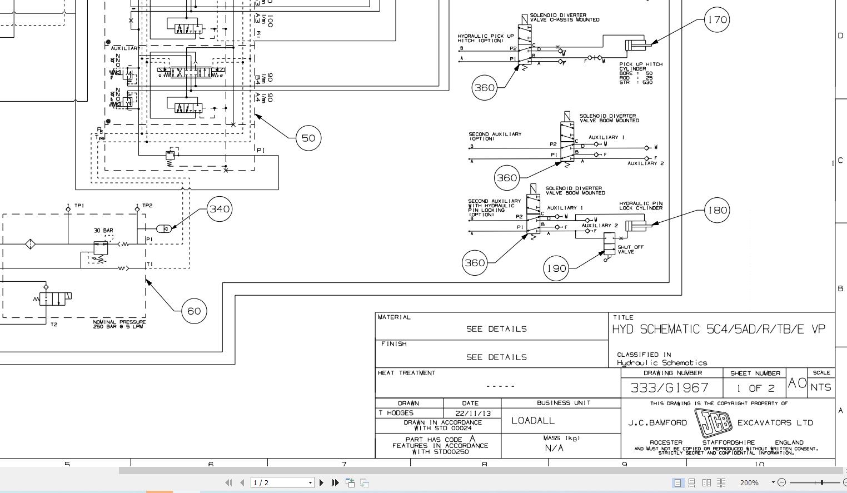Click callout balloon 190
This screenshot has width=847, height=493.
pyautogui.click(x=556, y=268)
